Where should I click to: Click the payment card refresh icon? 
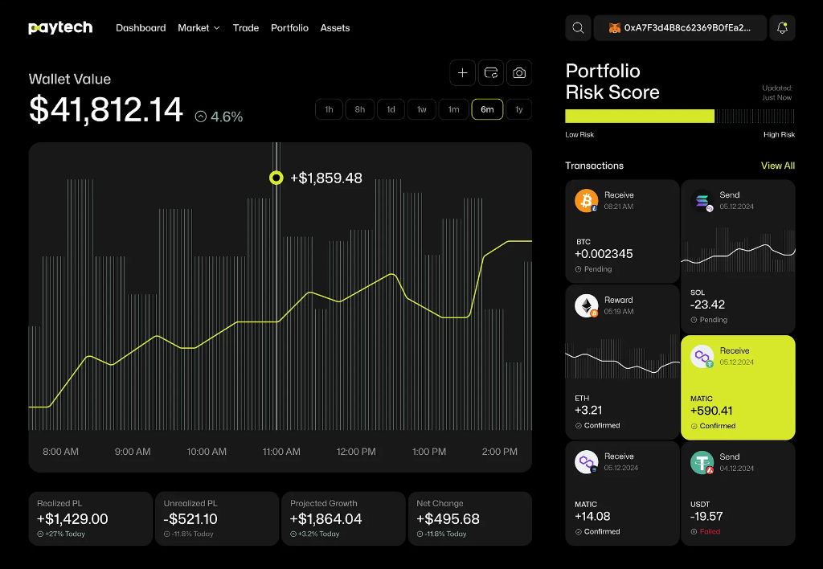[x=490, y=72]
